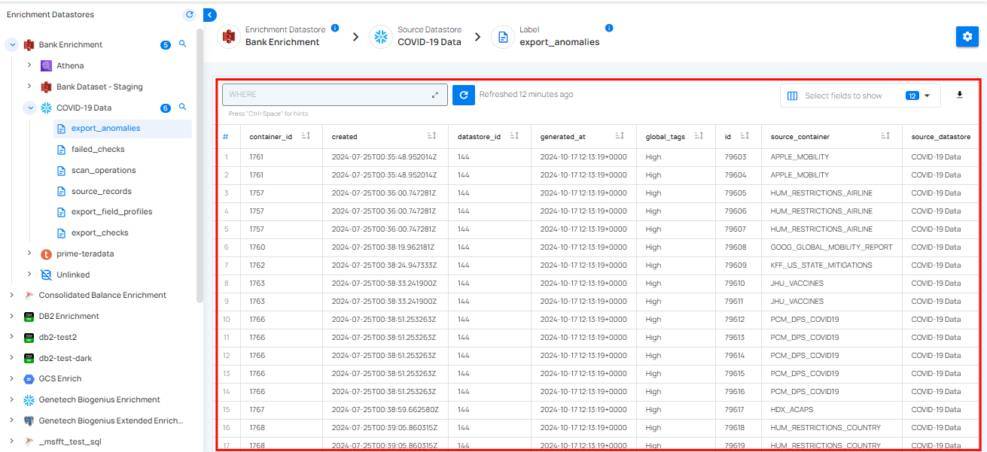Collapse the Bank Enrichment tree node
This screenshot has width=987, height=452.
[x=12, y=45]
